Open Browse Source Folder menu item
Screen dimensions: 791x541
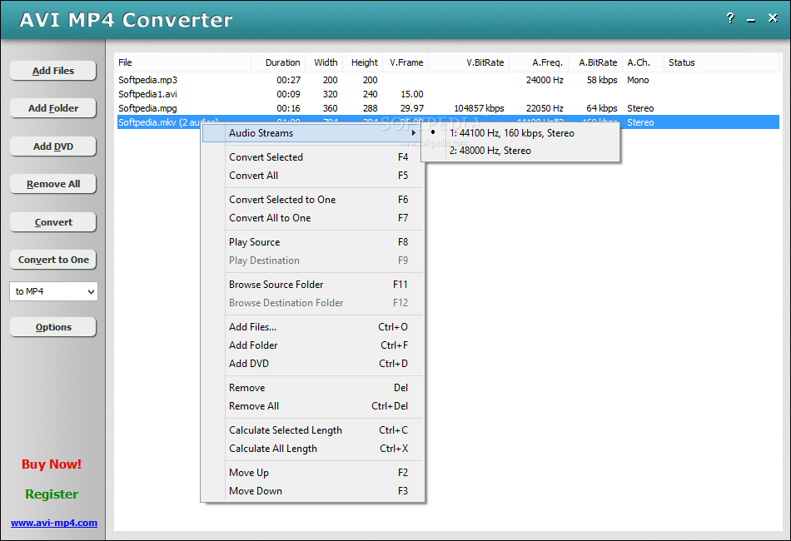point(313,285)
